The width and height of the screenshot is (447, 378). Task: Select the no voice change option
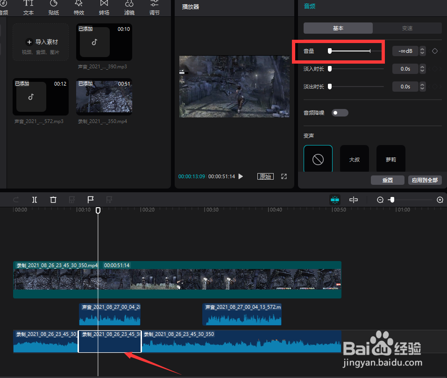[x=318, y=159]
